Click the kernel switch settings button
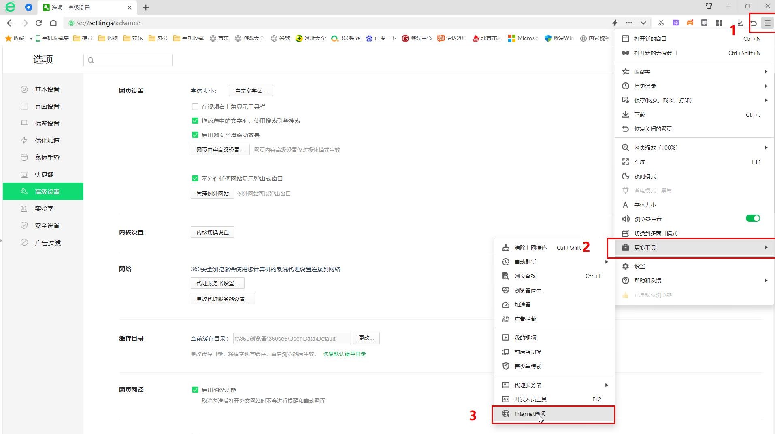Screen dimensions: 775x434 click(213, 232)
